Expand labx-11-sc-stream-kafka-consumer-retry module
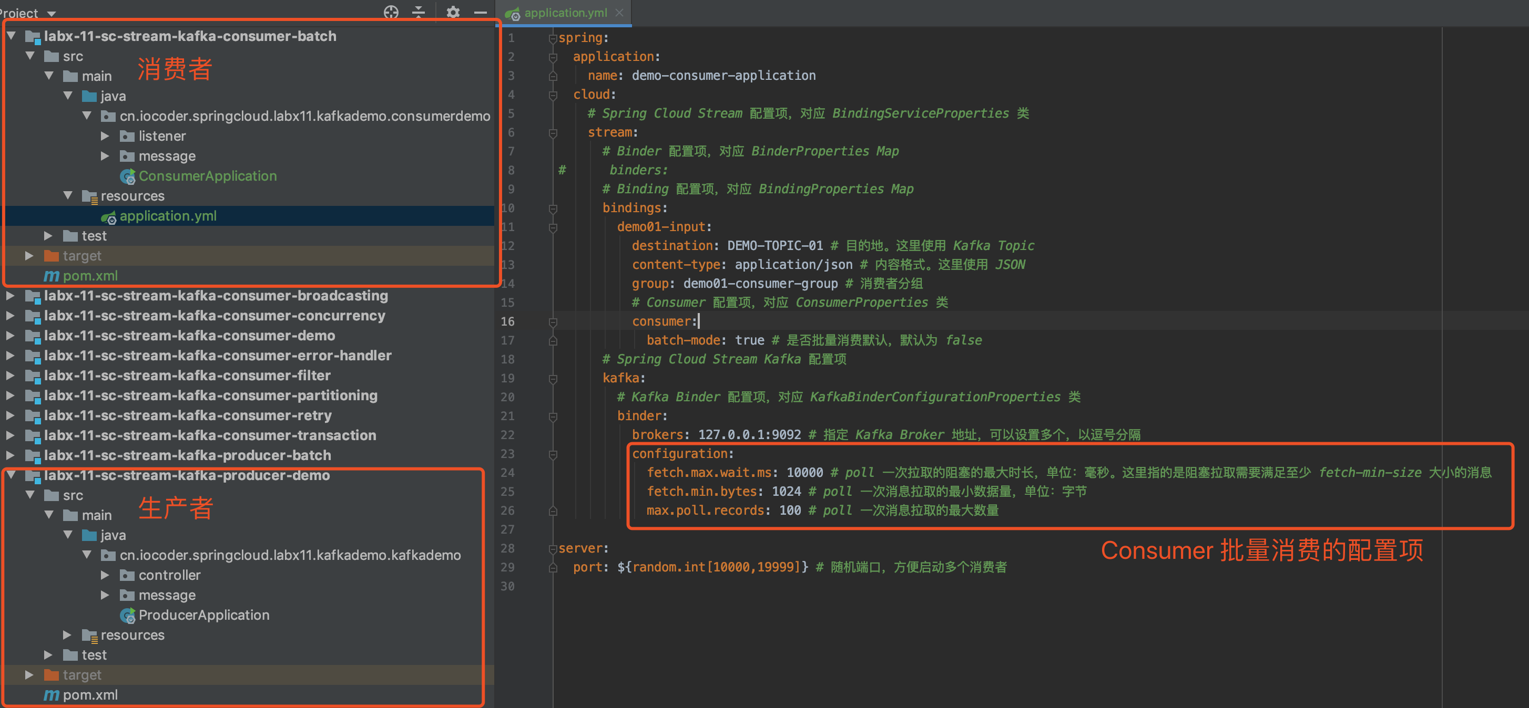The height and width of the screenshot is (708, 1529). tap(10, 415)
